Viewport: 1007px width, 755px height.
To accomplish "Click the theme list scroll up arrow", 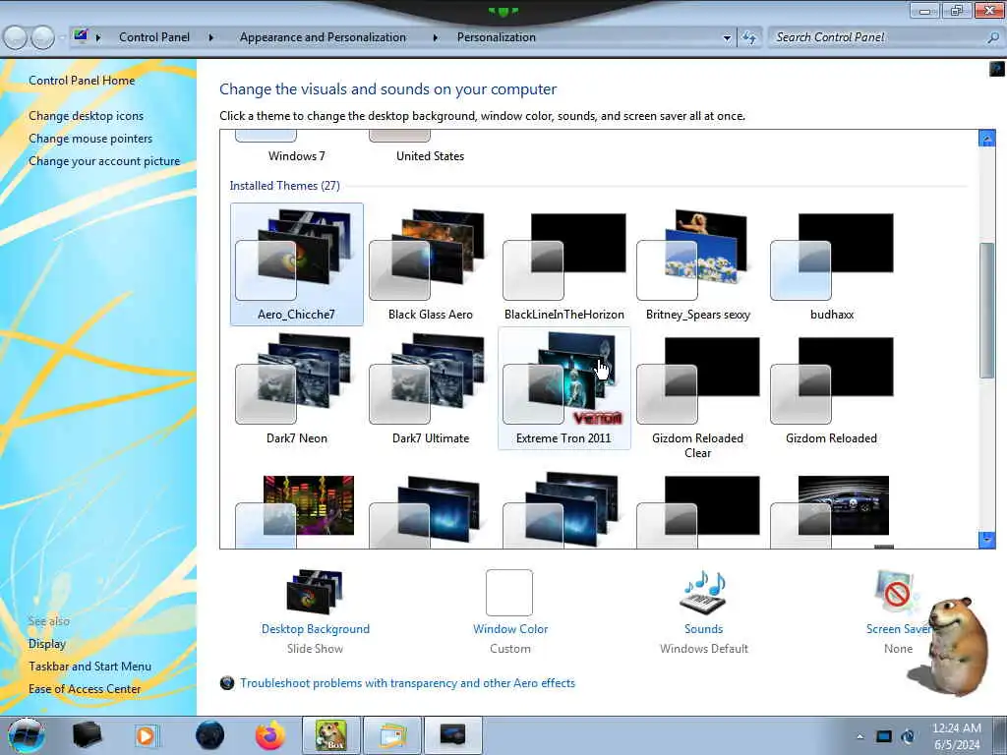I will coord(986,138).
